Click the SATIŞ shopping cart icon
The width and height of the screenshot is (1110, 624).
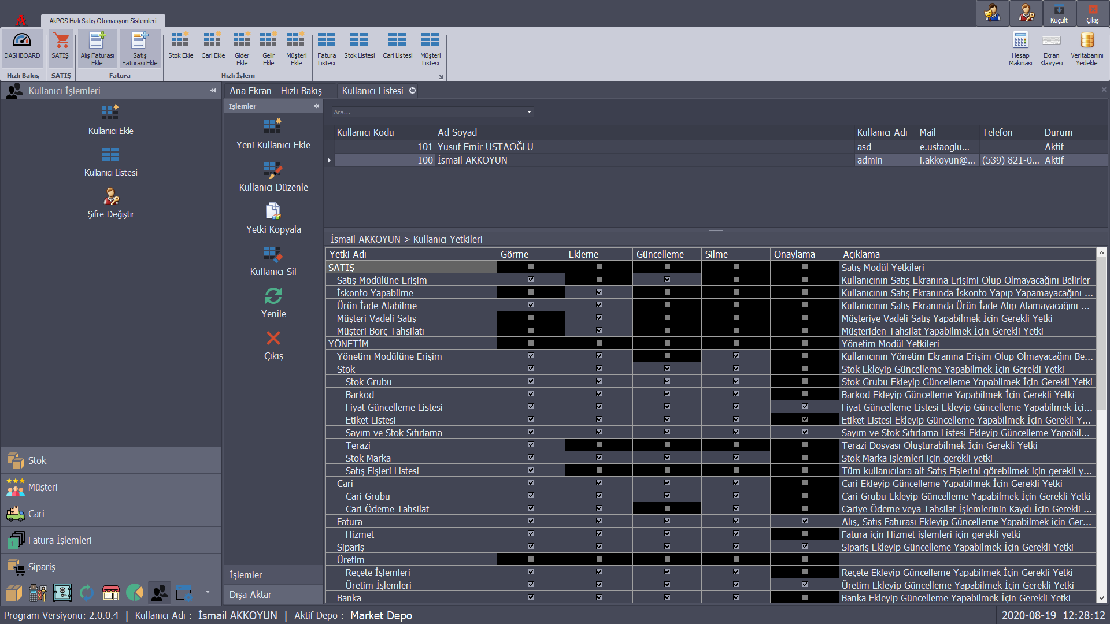pyautogui.click(x=60, y=41)
